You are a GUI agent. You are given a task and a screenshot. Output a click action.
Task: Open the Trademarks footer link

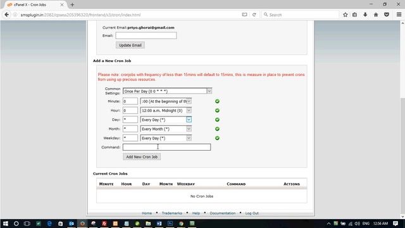tap(171, 213)
